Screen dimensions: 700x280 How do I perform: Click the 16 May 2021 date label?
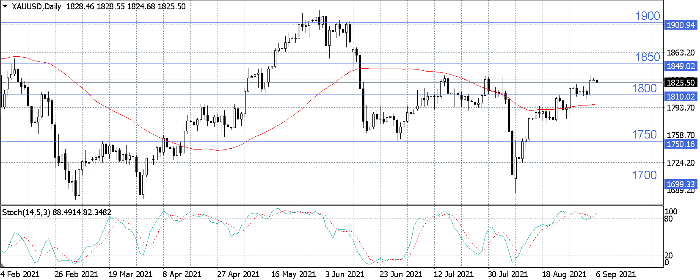coord(293,274)
